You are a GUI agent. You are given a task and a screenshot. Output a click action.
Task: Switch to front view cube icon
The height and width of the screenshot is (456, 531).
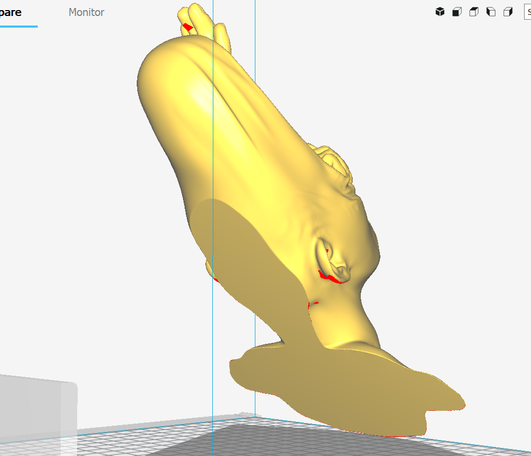(x=457, y=12)
